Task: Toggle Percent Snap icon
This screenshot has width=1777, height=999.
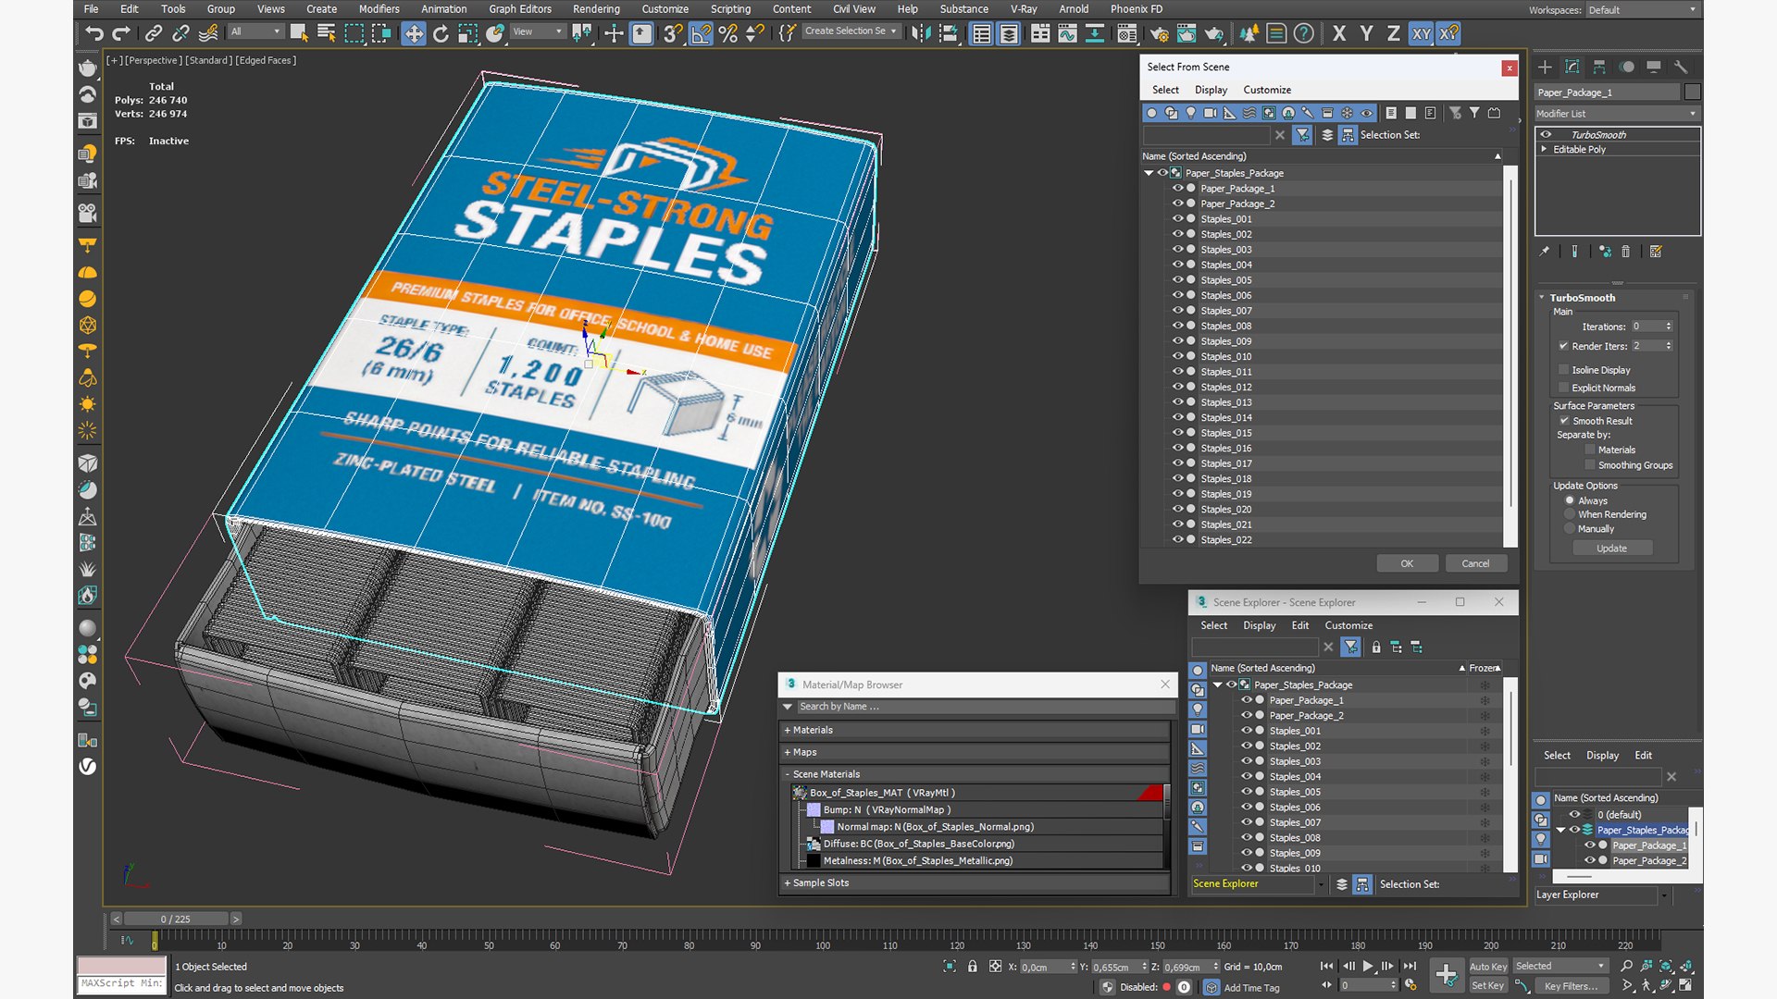Action: pyautogui.click(x=728, y=33)
